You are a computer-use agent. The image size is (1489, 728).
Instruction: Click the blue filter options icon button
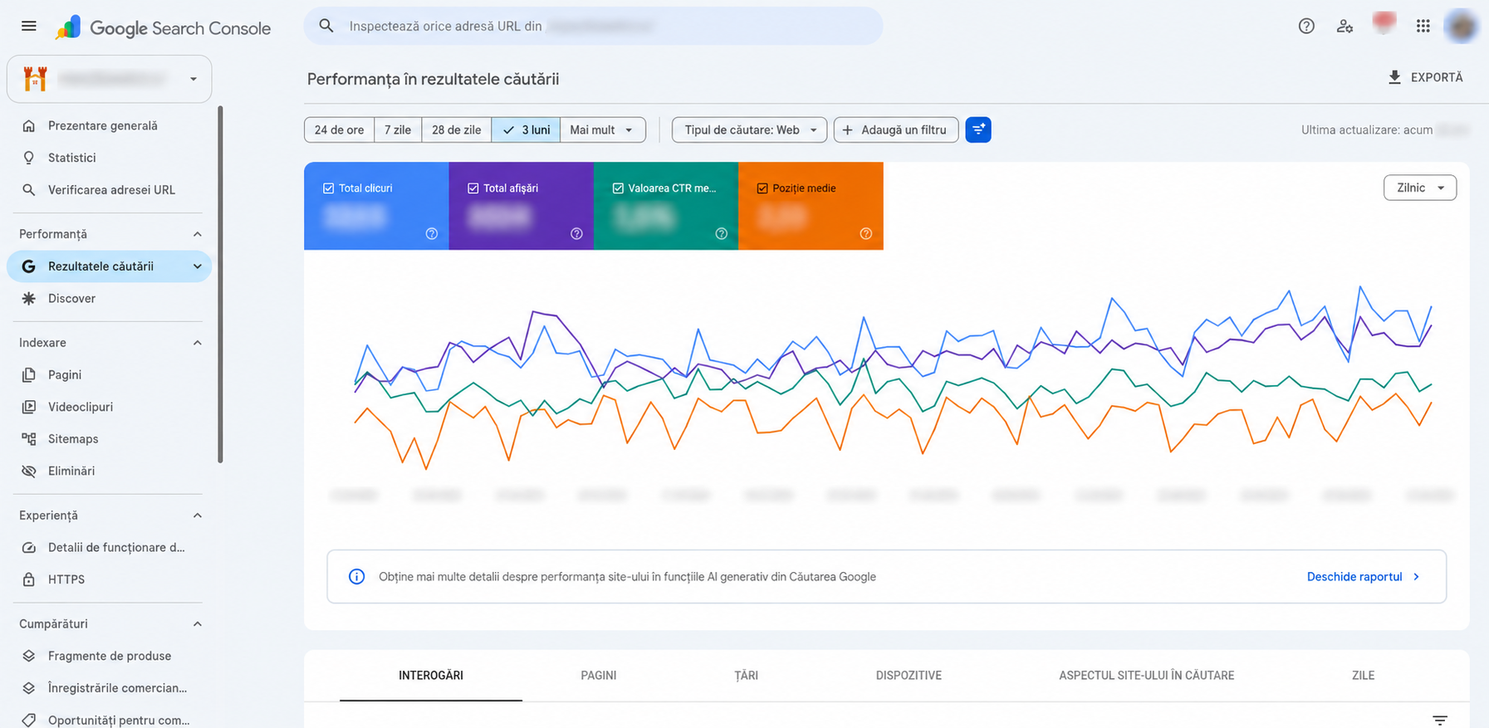978,129
